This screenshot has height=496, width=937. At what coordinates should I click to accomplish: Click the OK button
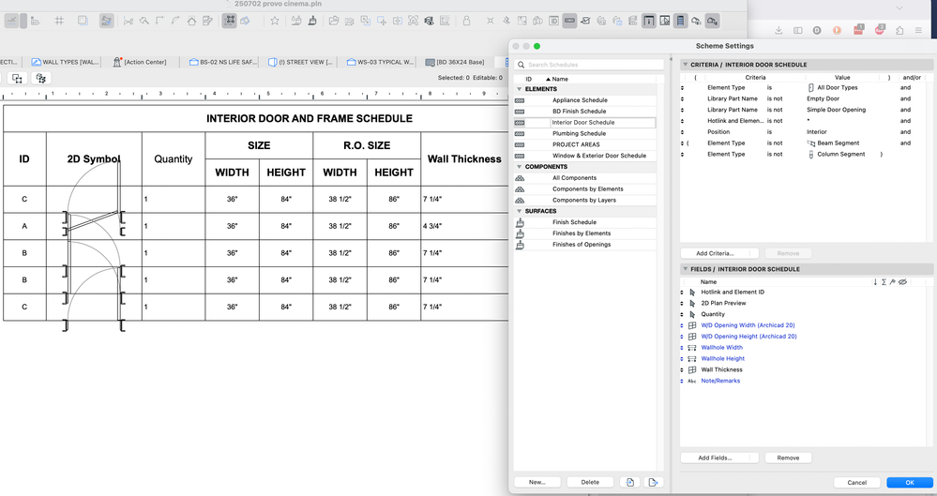909,482
